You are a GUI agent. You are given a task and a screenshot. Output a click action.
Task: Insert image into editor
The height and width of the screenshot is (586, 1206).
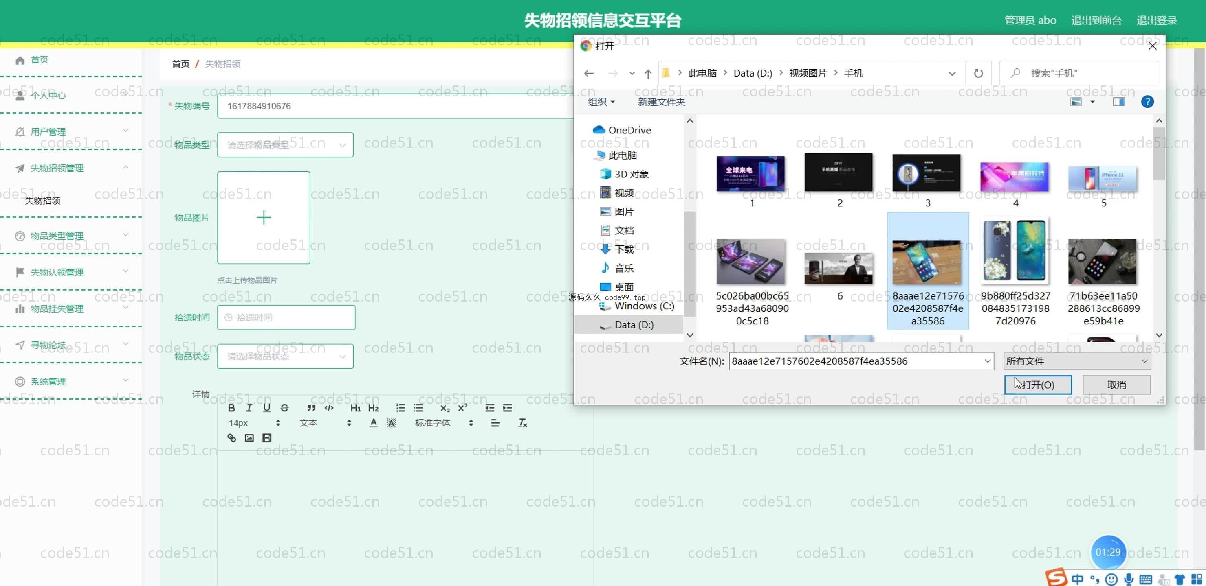pos(249,438)
